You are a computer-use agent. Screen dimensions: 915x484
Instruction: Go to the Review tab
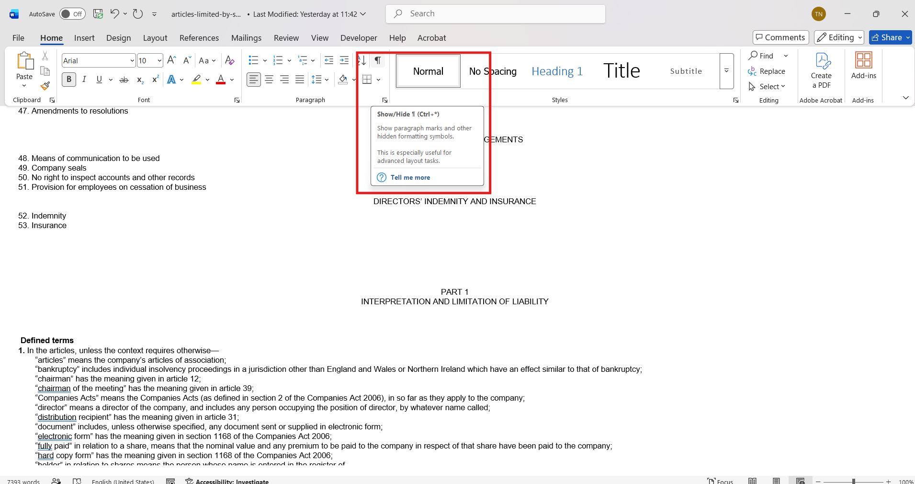[286, 38]
